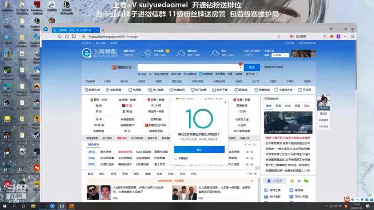Confirm setting QQ browser as default
The height and width of the screenshot is (210, 374).
[x=199, y=149]
